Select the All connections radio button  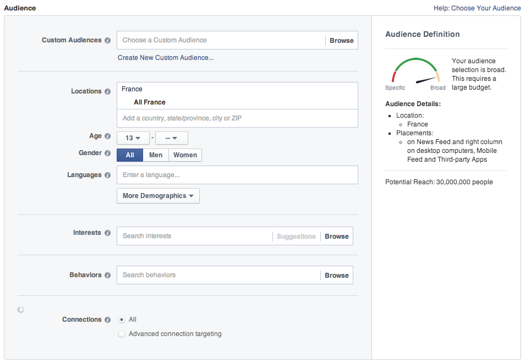tap(122, 320)
